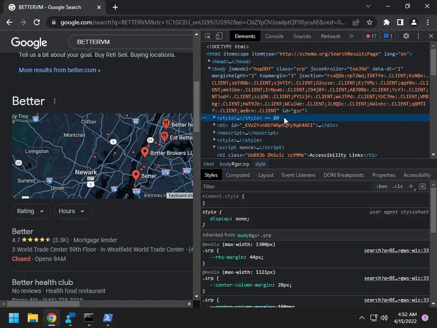This screenshot has width=437, height=328.
Task: Focus the styles Filter field
Action: click(287, 187)
